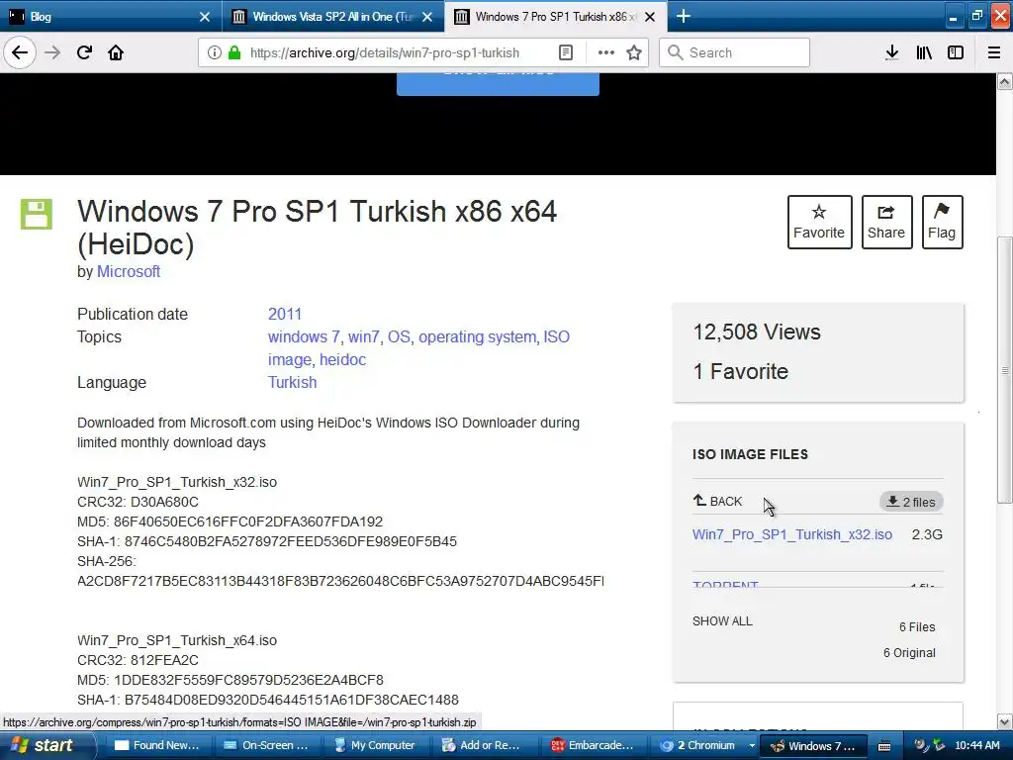This screenshot has height=760, width=1013.
Task: Download Win7_Pro_SP1_Turkish_x32.iso file link
Action: [792, 534]
